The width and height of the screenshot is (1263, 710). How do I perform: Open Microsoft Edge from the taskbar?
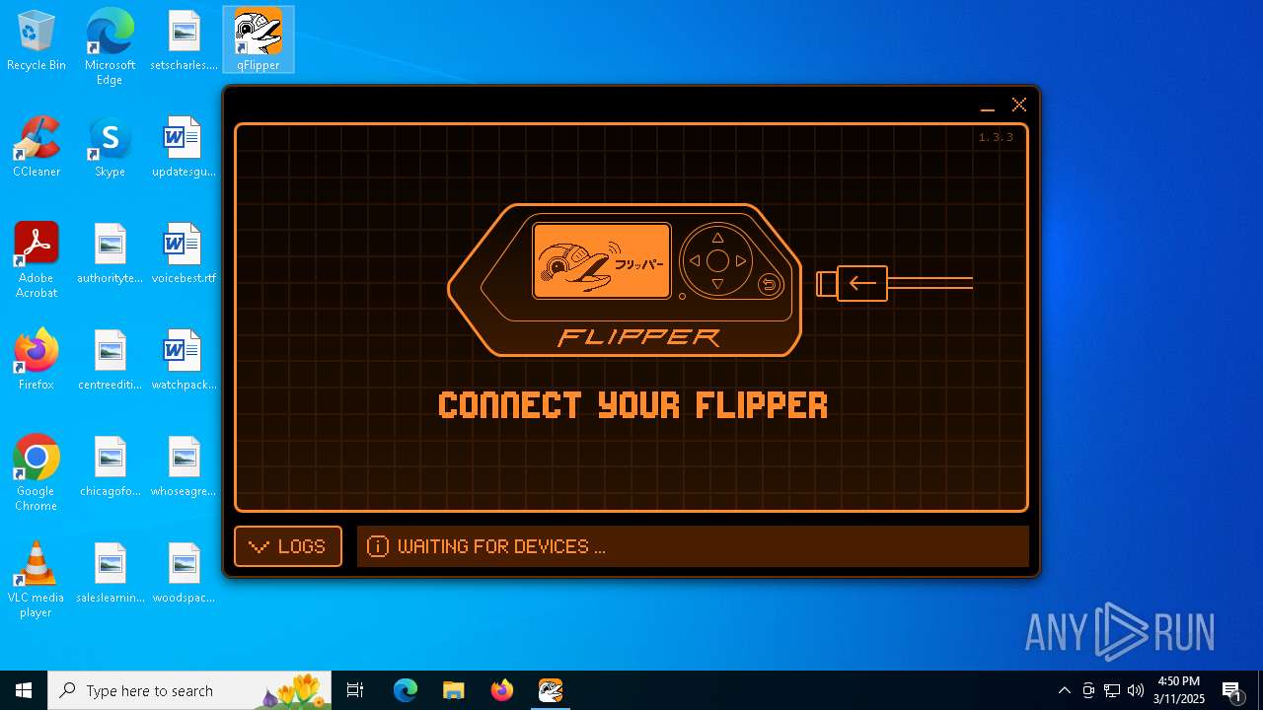click(x=406, y=690)
